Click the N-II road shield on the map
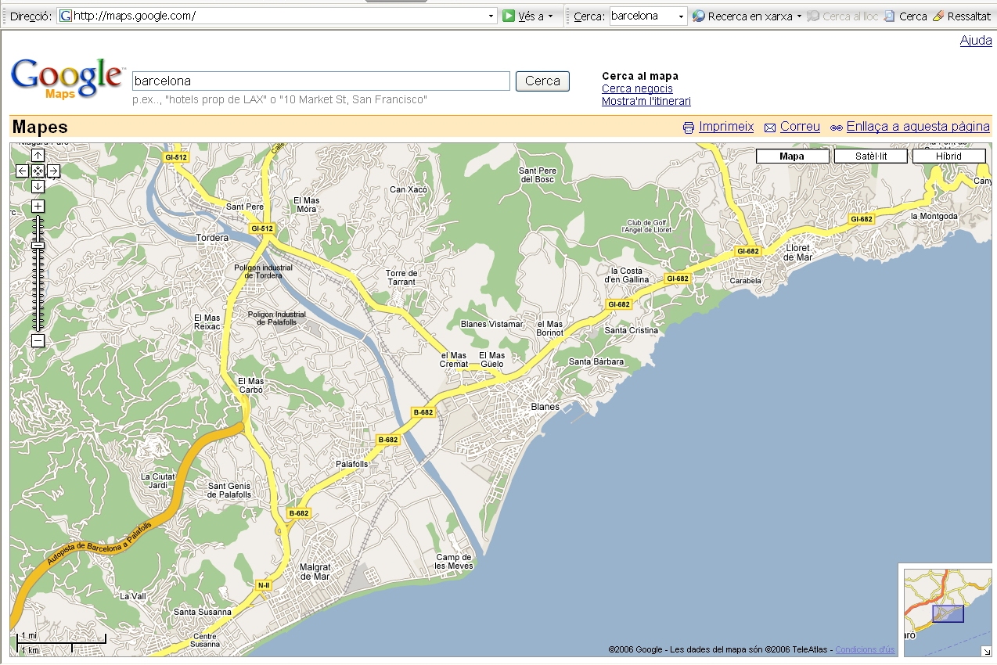Screen dimensions: 997x665 tap(263, 584)
